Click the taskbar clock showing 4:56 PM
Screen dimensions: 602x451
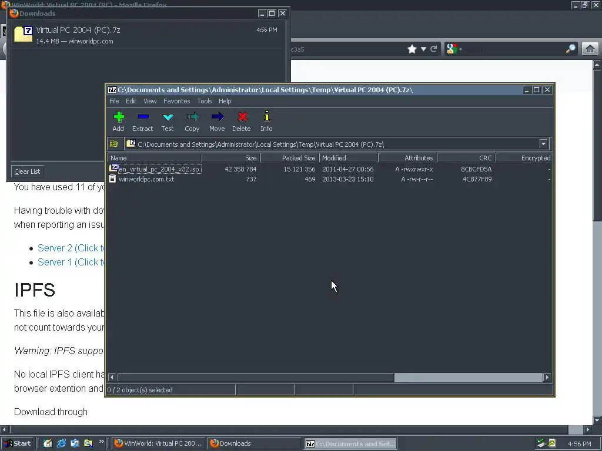tap(579, 444)
